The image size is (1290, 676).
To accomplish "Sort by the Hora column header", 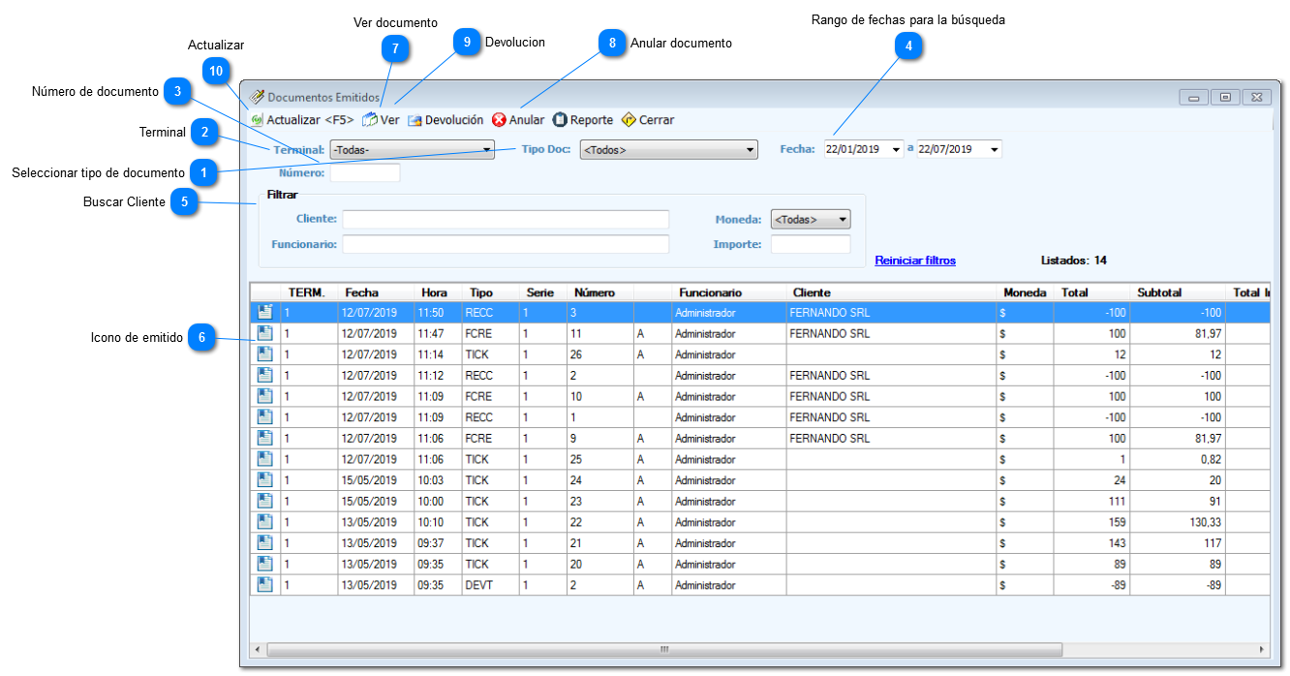I will [x=438, y=292].
